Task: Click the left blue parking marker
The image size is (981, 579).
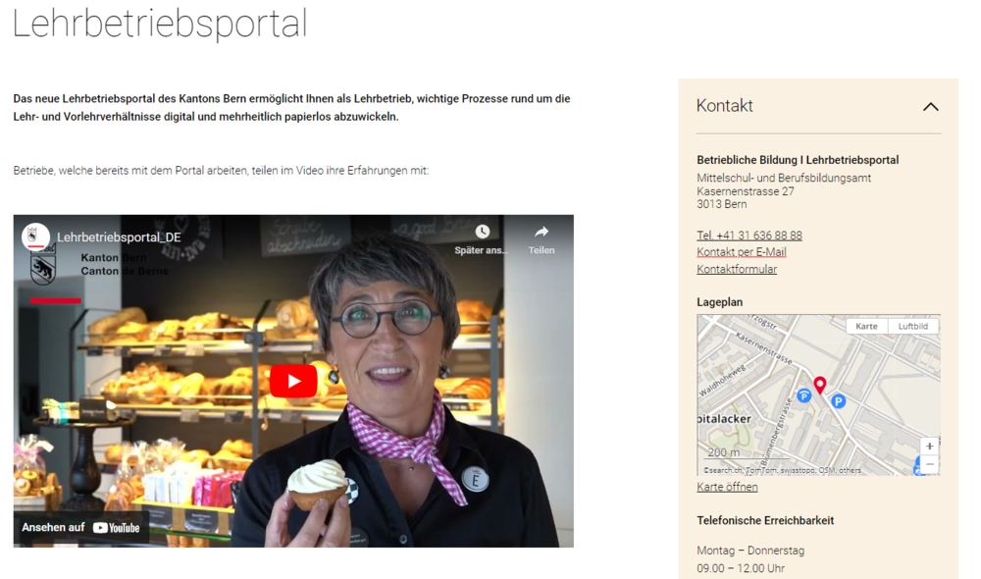Action: 804,395
